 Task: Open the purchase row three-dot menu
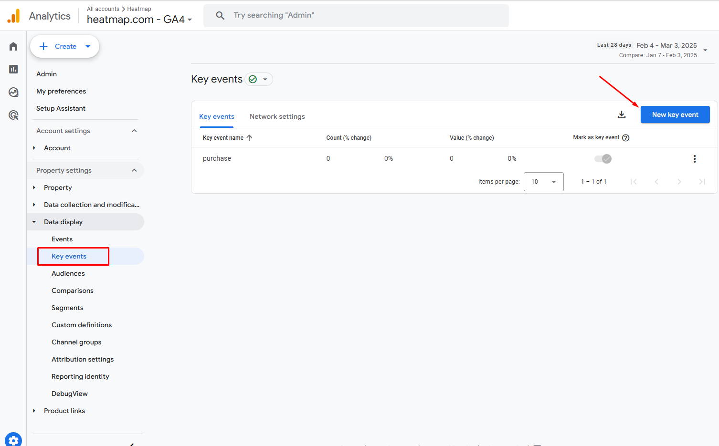point(695,159)
